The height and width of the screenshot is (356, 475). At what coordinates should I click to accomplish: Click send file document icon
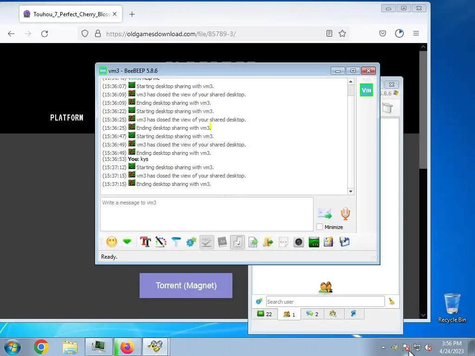(253, 242)
